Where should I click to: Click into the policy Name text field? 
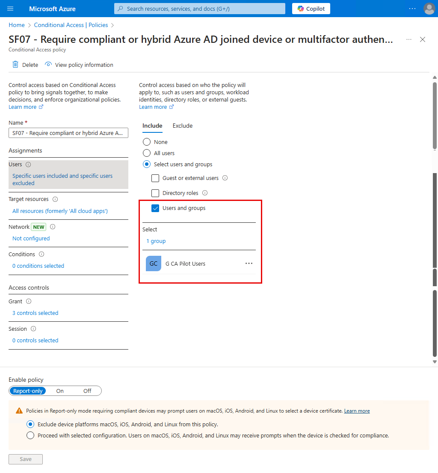tap(68, 133)
